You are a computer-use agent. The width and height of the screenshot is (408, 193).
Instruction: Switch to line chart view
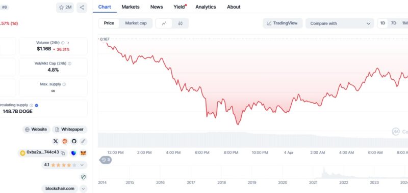[x=164, y=23]
